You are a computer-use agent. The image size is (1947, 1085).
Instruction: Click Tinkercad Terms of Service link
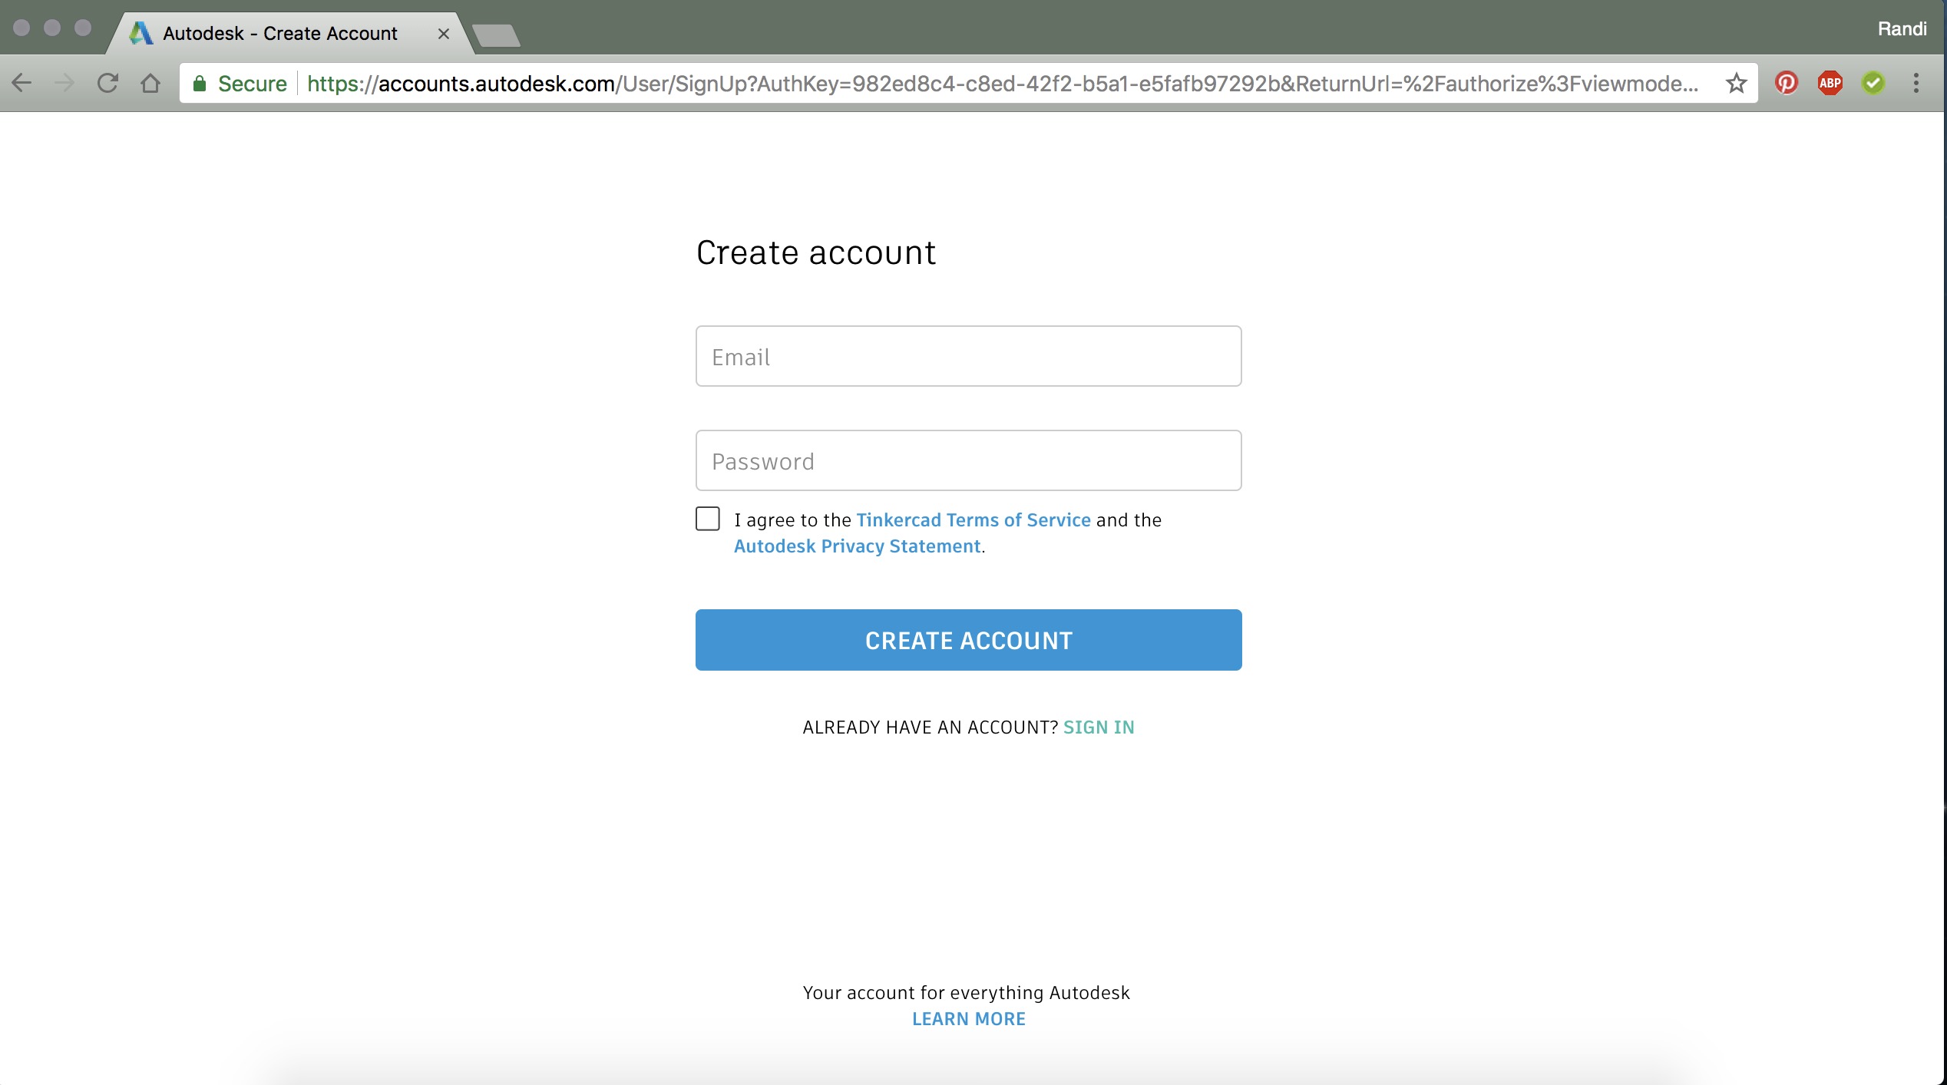tap(973, 519)
